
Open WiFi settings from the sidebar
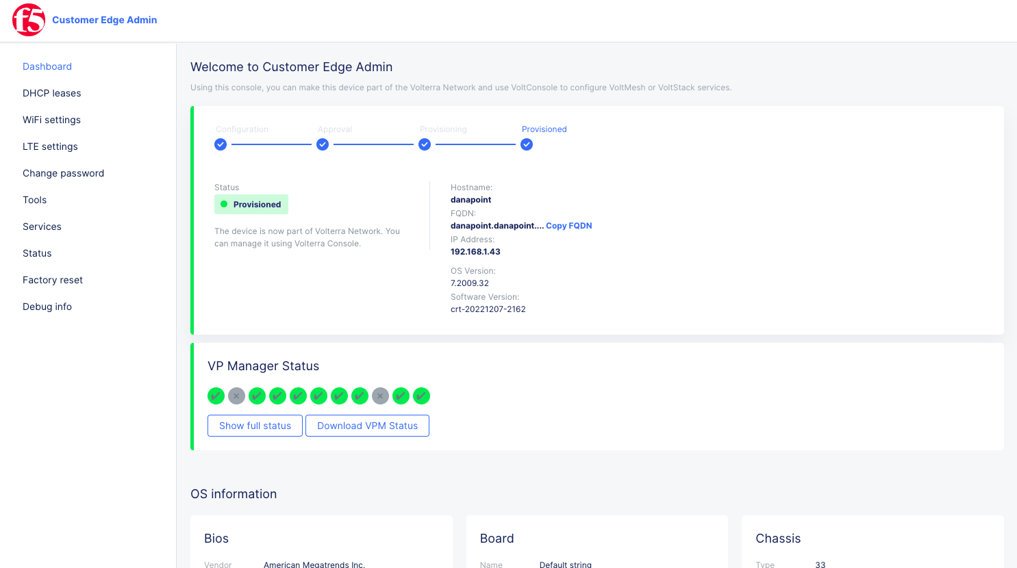pyautogui.click(x=51, y=120)
